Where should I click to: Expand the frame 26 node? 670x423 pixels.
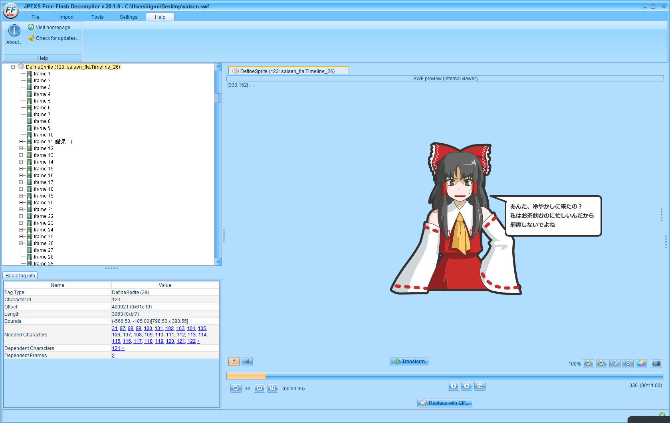[x=21, y=243]
